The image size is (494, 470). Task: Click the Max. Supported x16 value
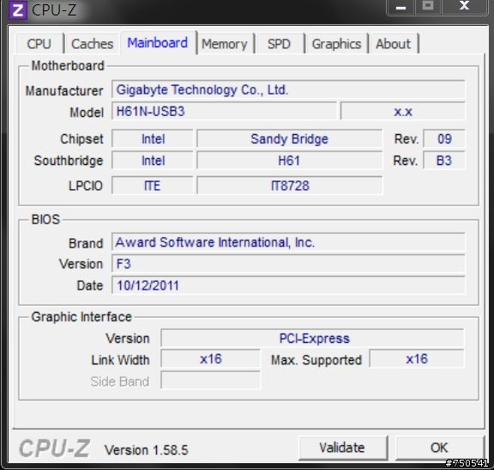417,359
